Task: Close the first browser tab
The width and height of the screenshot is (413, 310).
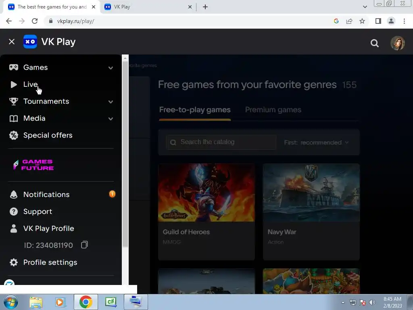Action: click(x=94, y=7)
